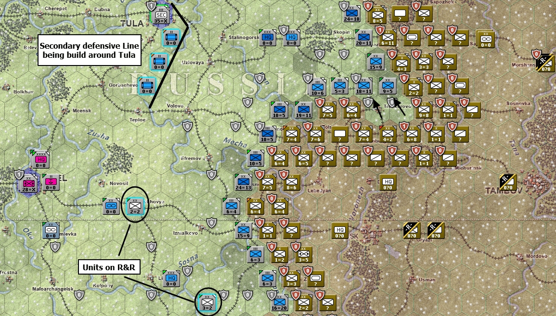Select the Soviet 4=3 brigade counter
The image size is (556, 316).
402,64
